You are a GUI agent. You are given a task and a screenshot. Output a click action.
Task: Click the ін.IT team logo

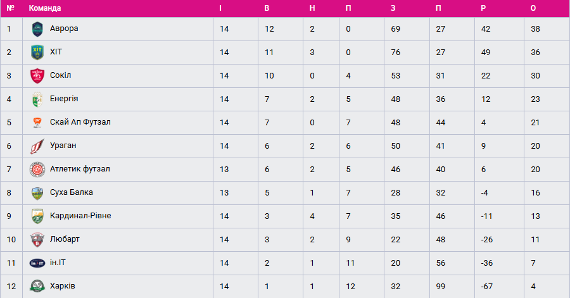click(x=37, y=263)
